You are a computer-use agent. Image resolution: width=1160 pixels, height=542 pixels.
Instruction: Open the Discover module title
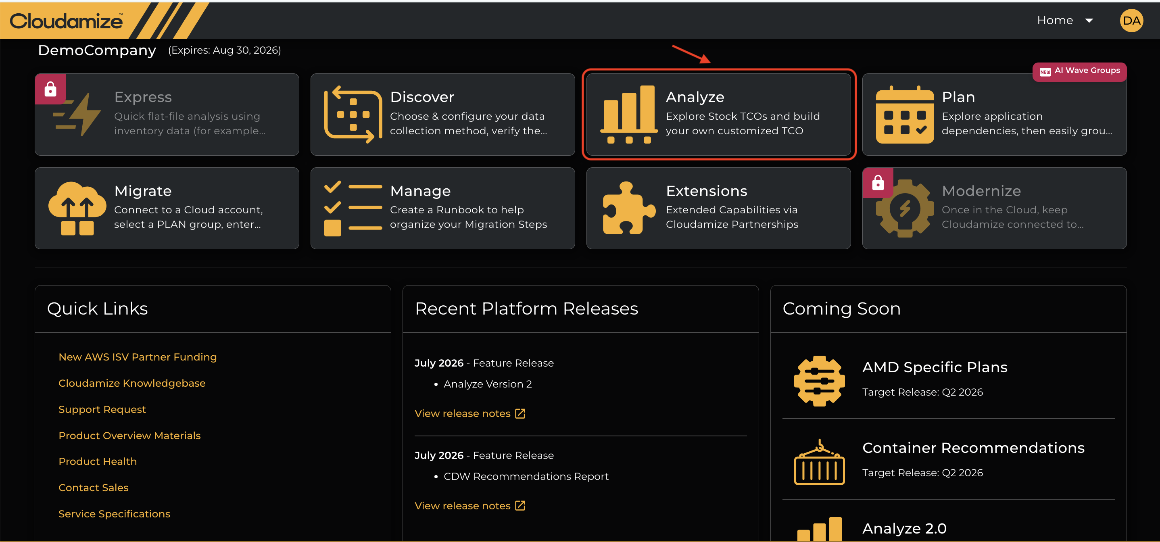coord(422,97)
